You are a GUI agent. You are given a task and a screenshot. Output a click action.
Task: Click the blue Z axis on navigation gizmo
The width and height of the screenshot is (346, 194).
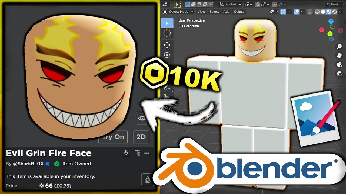point(331,21)
